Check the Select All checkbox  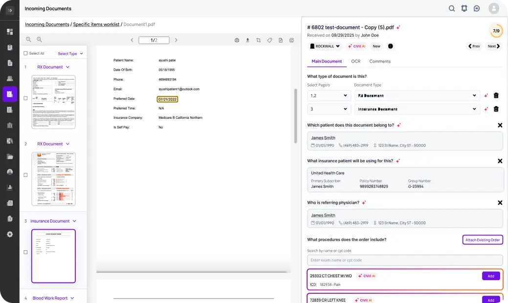[x=26, y=54]
